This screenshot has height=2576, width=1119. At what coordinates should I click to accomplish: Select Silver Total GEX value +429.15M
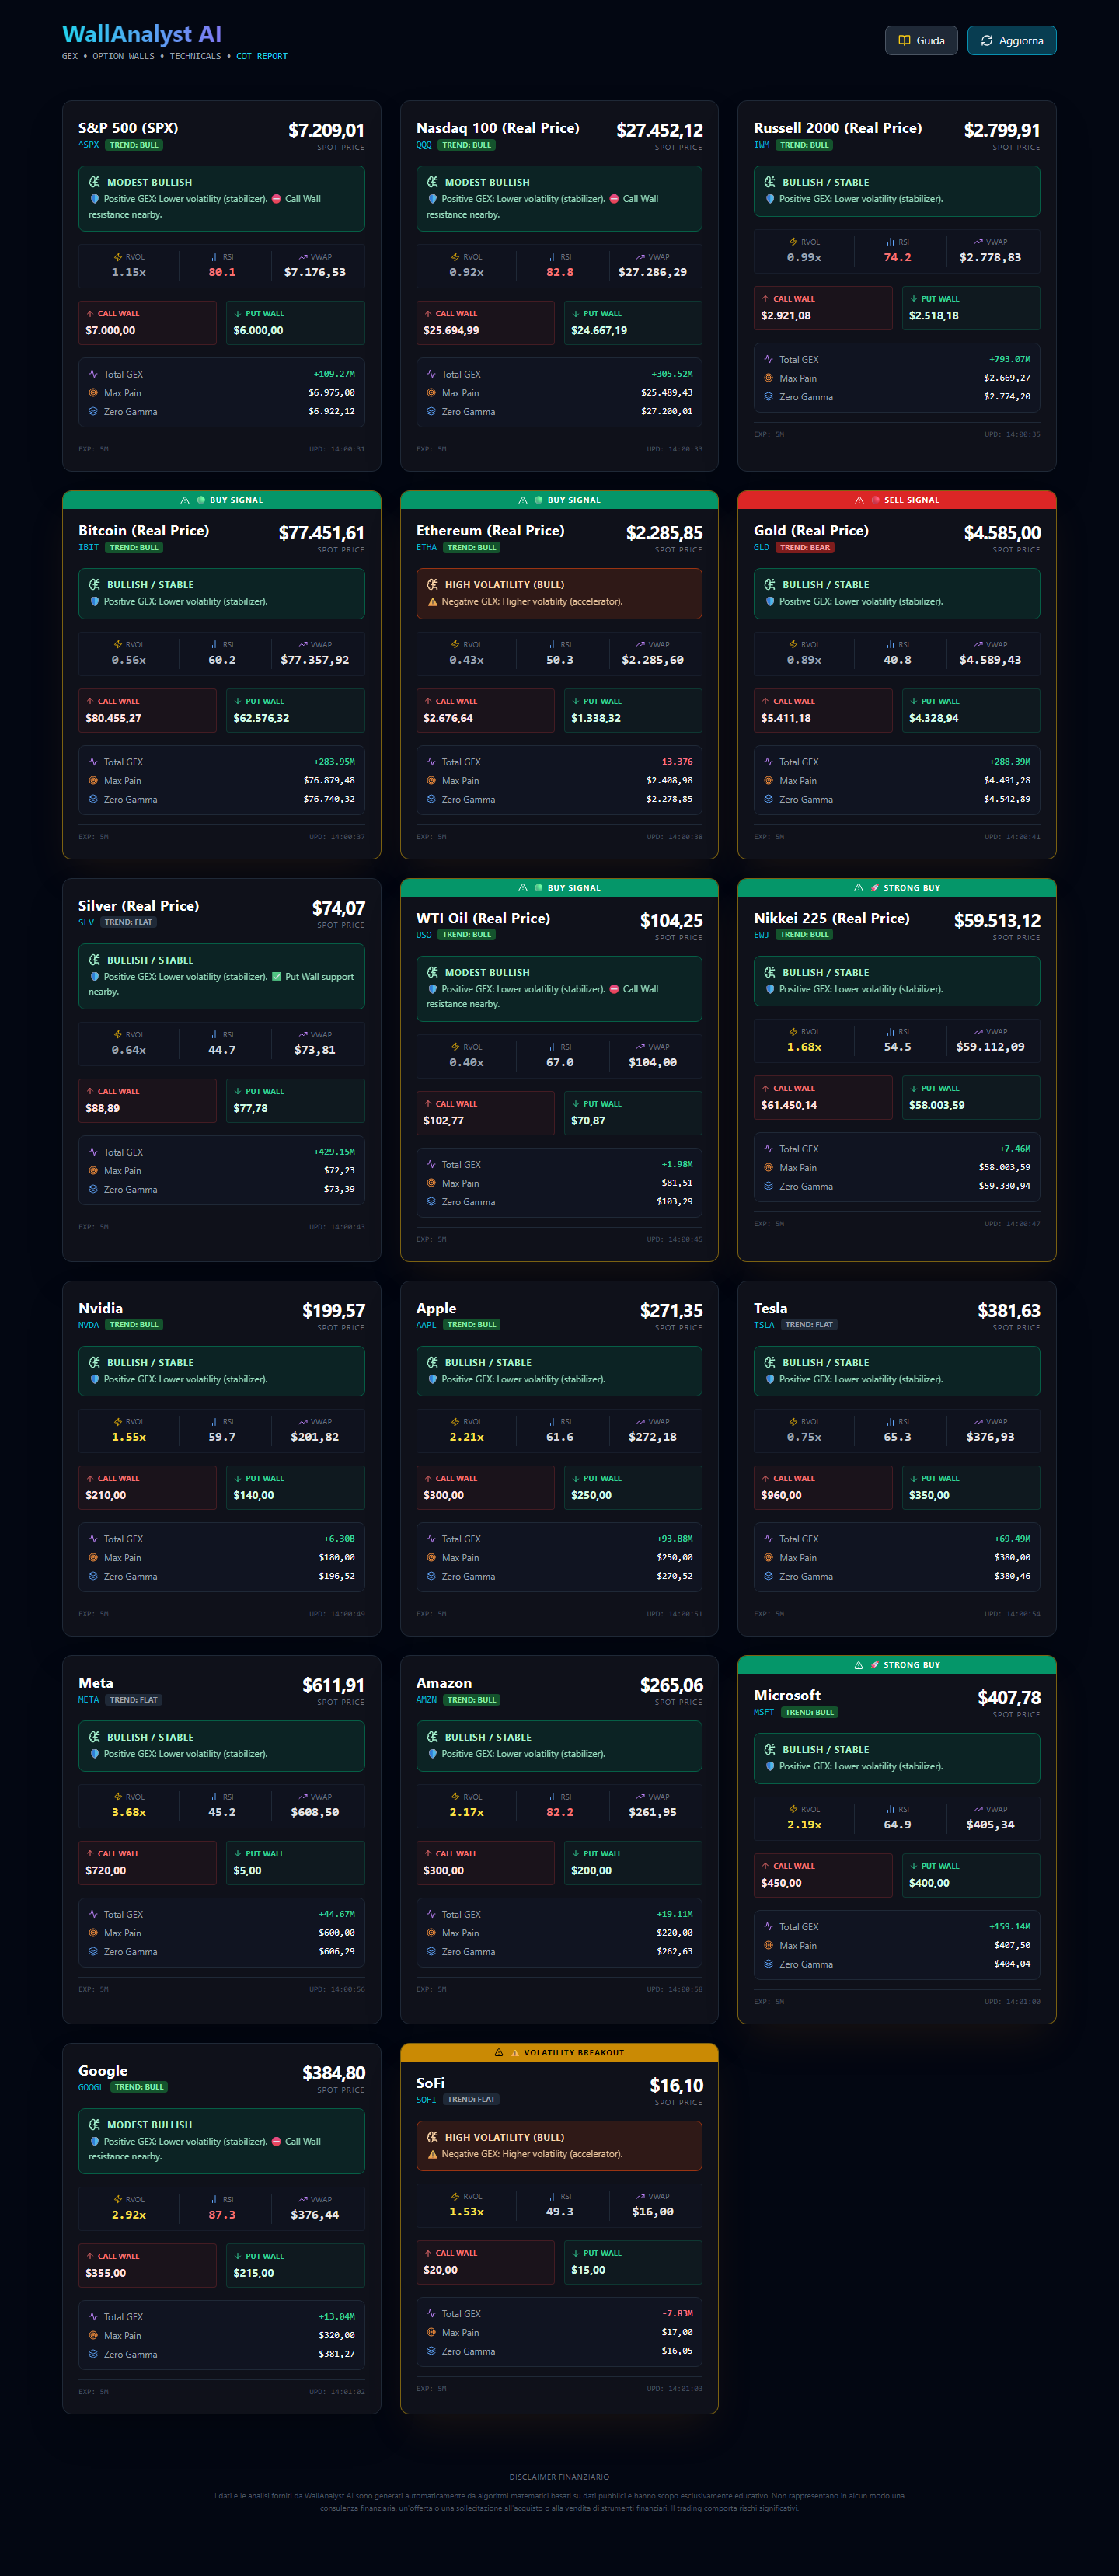click(x=334, y=1152)
